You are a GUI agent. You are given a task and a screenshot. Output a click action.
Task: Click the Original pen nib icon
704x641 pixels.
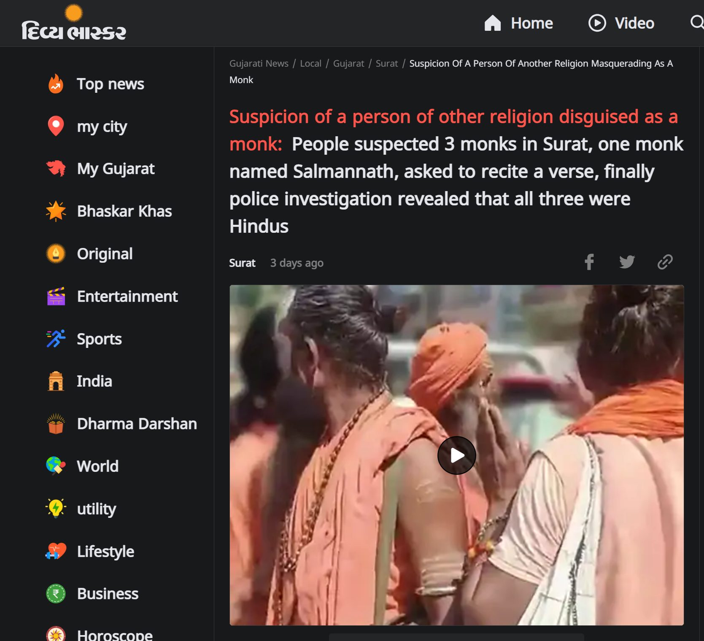(x=56, y=253)
